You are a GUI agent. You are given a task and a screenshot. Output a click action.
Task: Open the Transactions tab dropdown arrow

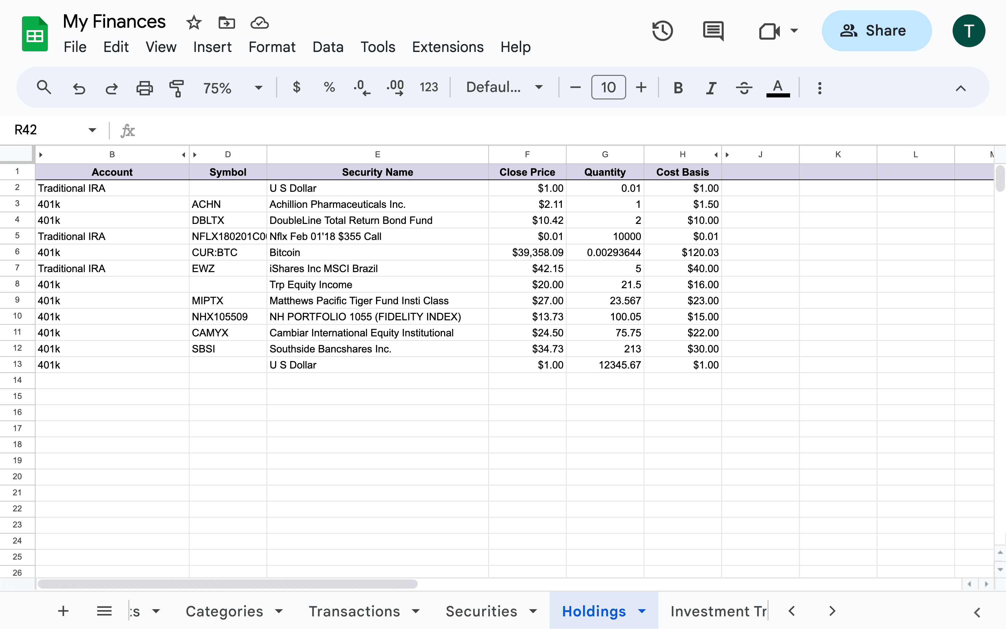pyautogui.click(x=415, y=611)
